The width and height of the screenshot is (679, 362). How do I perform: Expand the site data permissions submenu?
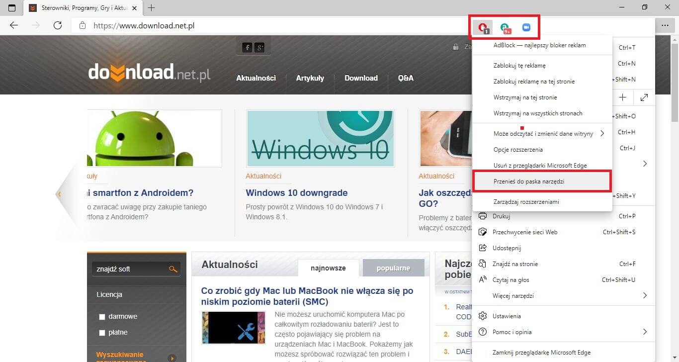point(602,133)
